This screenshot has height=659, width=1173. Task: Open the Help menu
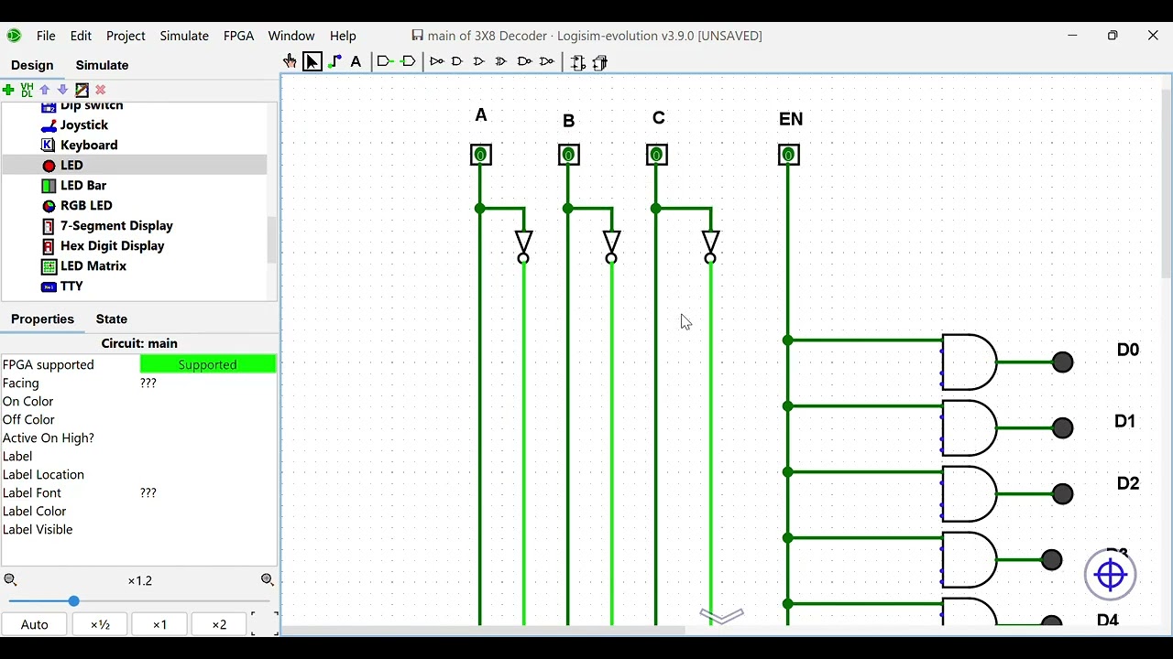point(343,36)
